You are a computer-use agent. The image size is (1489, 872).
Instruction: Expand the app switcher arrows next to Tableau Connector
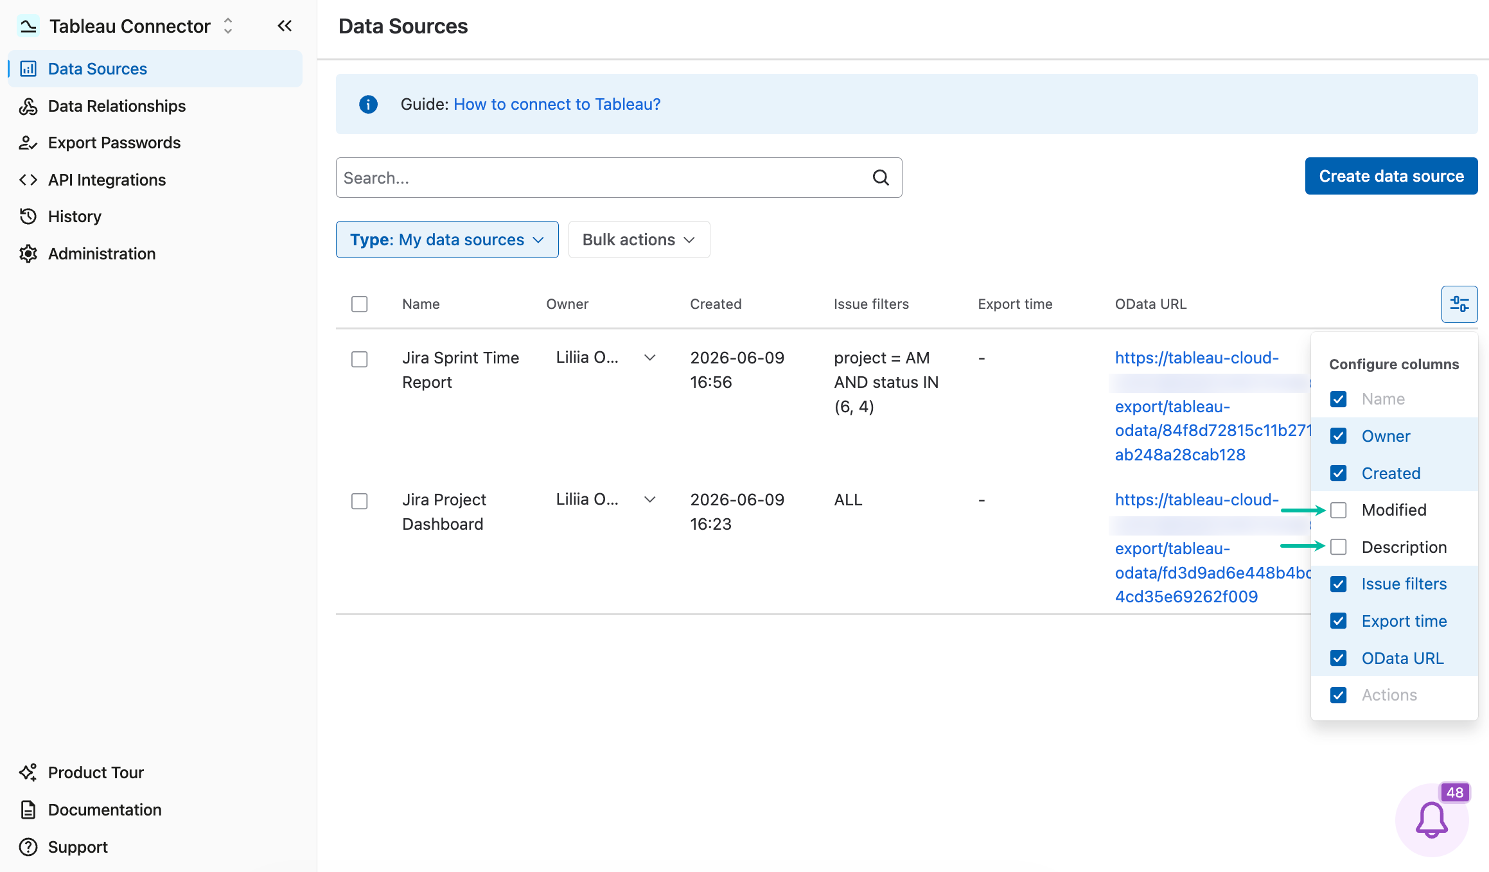228,26
